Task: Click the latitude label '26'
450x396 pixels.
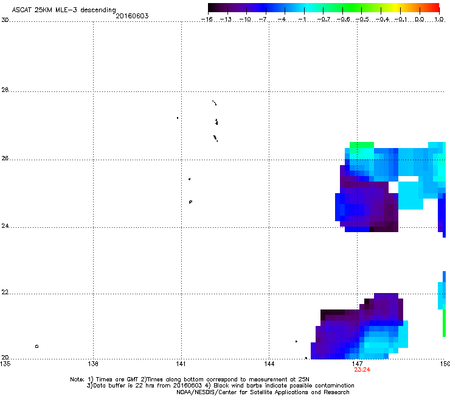Action: coord(5,158)
